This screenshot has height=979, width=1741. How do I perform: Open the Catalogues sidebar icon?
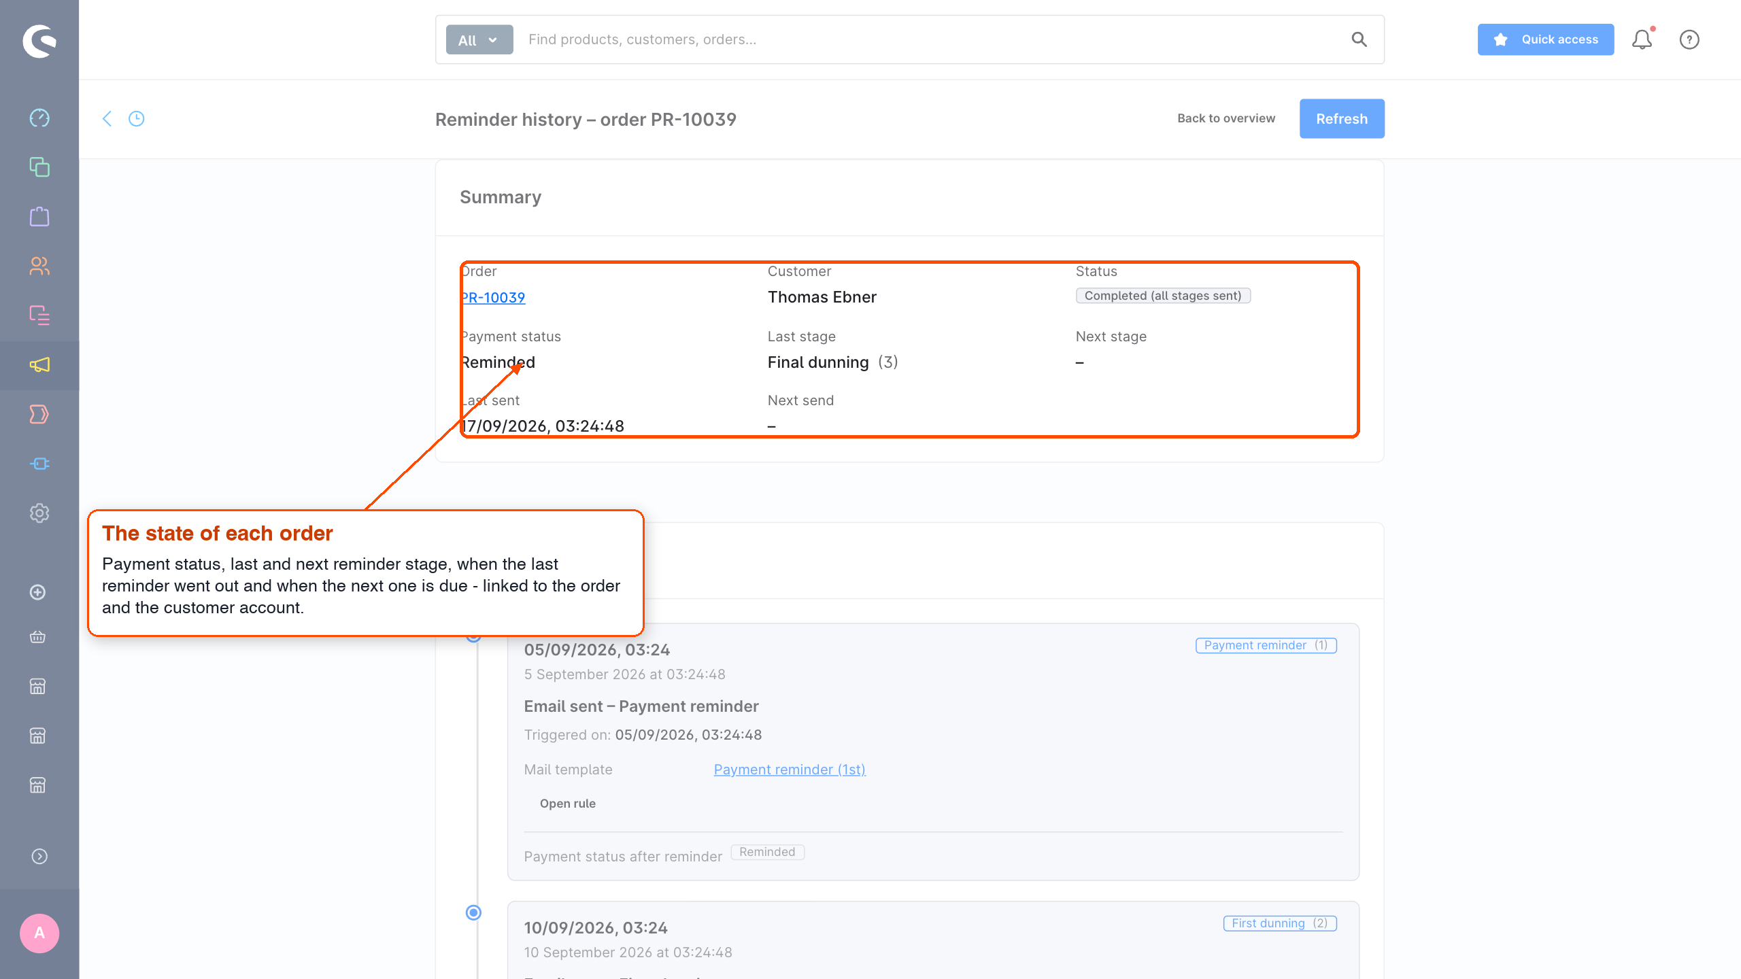click(39, 167)
